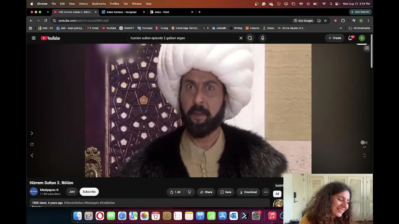Toggle the AP switch beside the video
Screen dimensions: 399x224
click(x=364, y=142)
